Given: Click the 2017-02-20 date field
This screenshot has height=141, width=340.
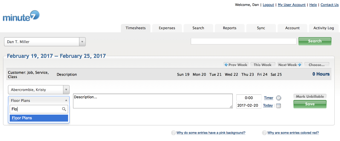Looking at the screenshot, I should point(249,105).
